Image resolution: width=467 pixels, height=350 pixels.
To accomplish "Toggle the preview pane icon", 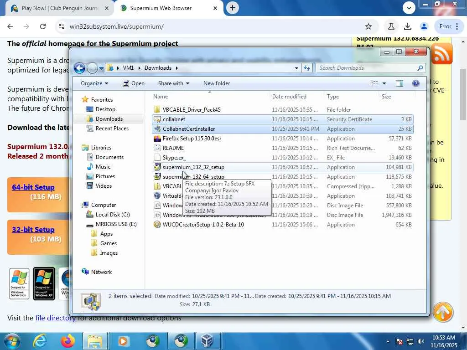I will (x=400, y=83).
